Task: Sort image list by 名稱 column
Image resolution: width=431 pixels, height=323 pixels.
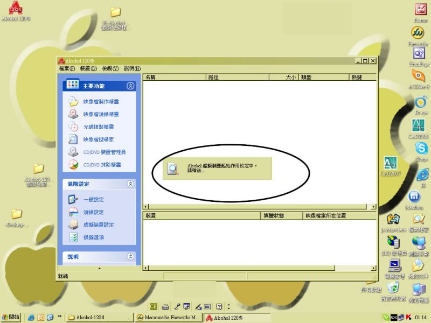Action: [174, 77]
